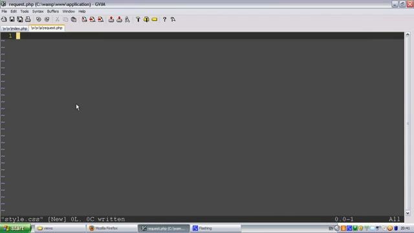Click the Print toolbar icon

pyautogui.click(x=28, y=19)
